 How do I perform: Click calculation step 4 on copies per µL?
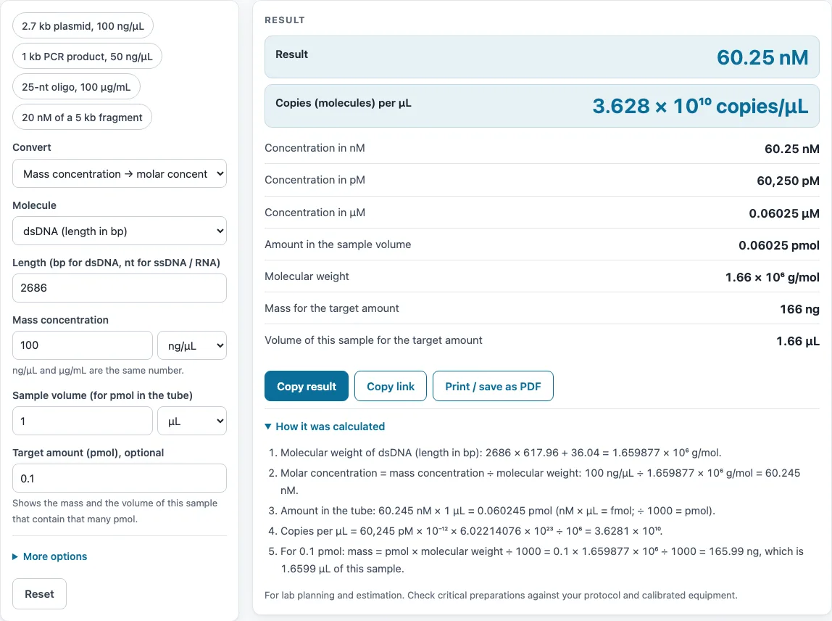coord(472,531)
